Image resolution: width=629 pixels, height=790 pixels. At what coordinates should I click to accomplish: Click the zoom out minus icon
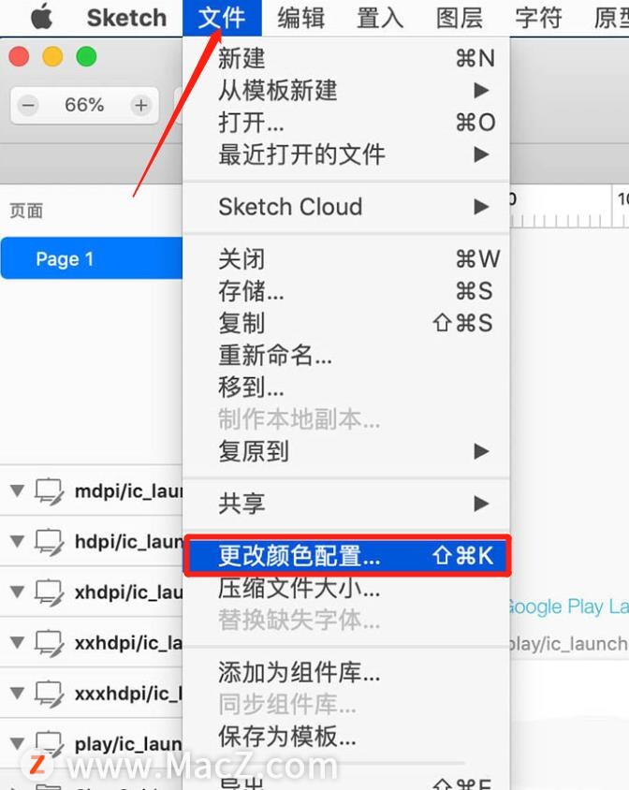tap(28, 105)
